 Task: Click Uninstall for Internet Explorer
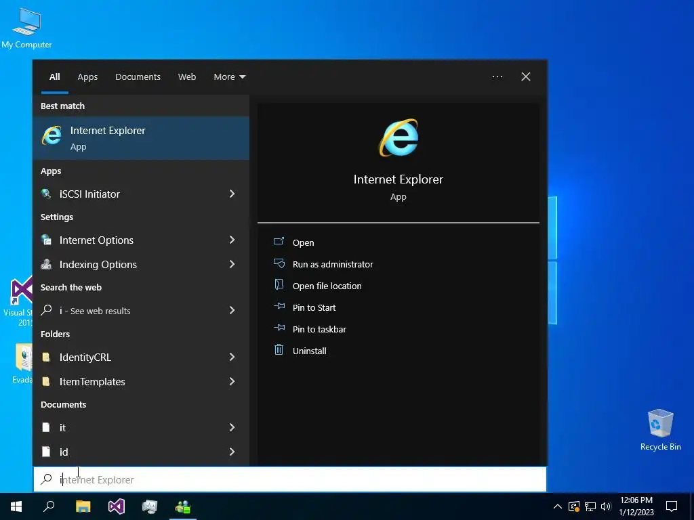[309, 351]
